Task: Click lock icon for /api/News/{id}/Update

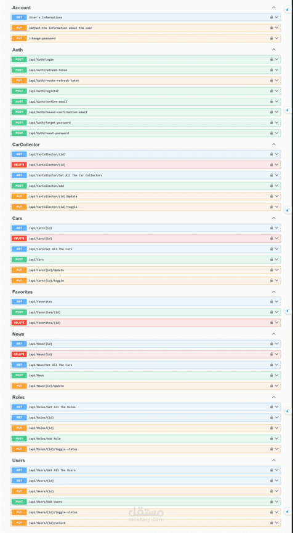Action: [271, 386]
